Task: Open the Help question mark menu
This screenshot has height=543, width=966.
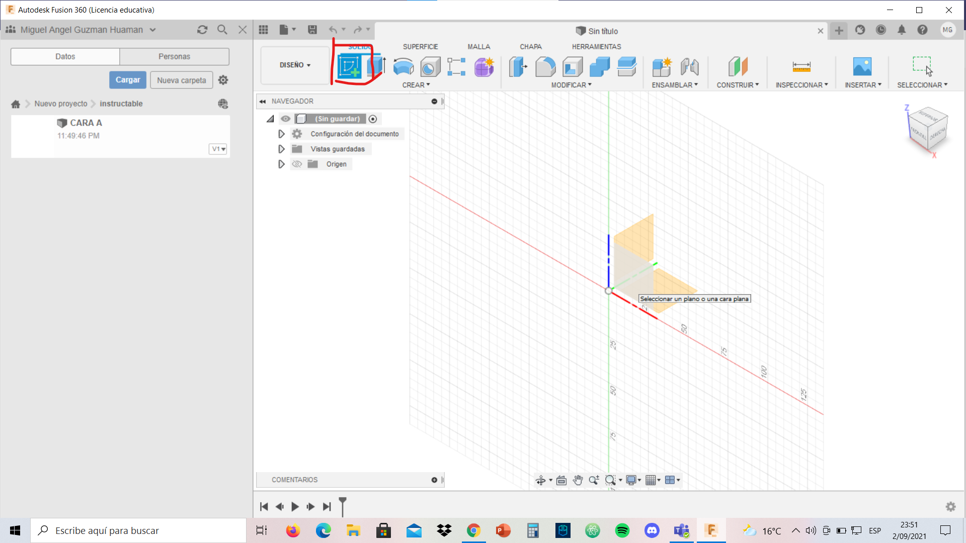Action: click(x=922, y=30)
